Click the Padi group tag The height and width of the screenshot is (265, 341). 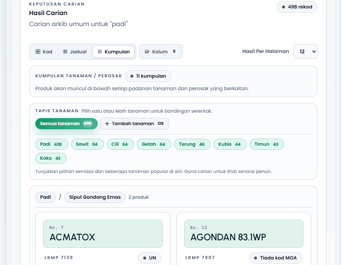pos(45,197)
